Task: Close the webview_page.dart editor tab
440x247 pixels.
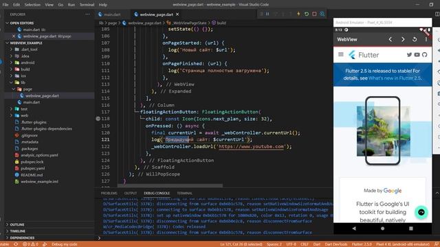Action: tap(177, 14)
